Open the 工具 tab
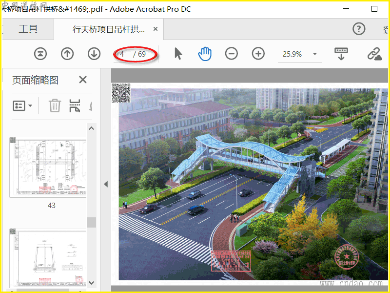Viewport: 390px width, 293px height. [x=28, y=29]
